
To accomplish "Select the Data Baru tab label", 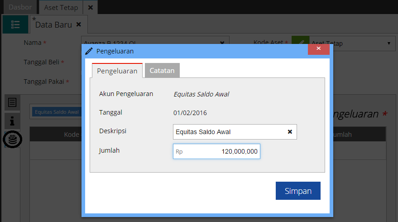I will coord(53,25).
